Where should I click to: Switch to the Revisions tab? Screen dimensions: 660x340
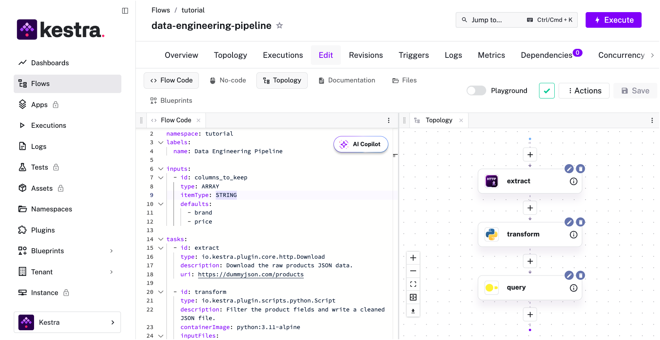click(366, 55)
